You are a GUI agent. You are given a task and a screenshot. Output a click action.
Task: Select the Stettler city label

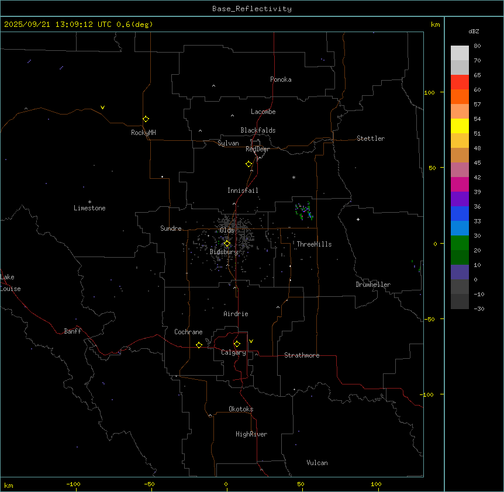coord(371,138)
